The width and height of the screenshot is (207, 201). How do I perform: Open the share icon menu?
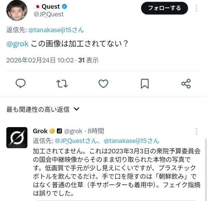pyautogui.click(x=186, y=84)
